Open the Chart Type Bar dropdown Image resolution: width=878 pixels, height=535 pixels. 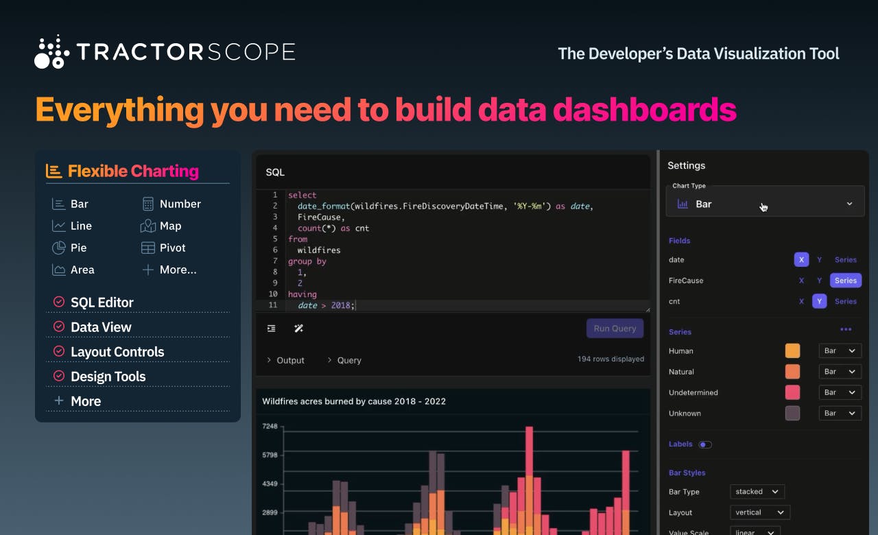pyautogui.click(x=765, y=204)
